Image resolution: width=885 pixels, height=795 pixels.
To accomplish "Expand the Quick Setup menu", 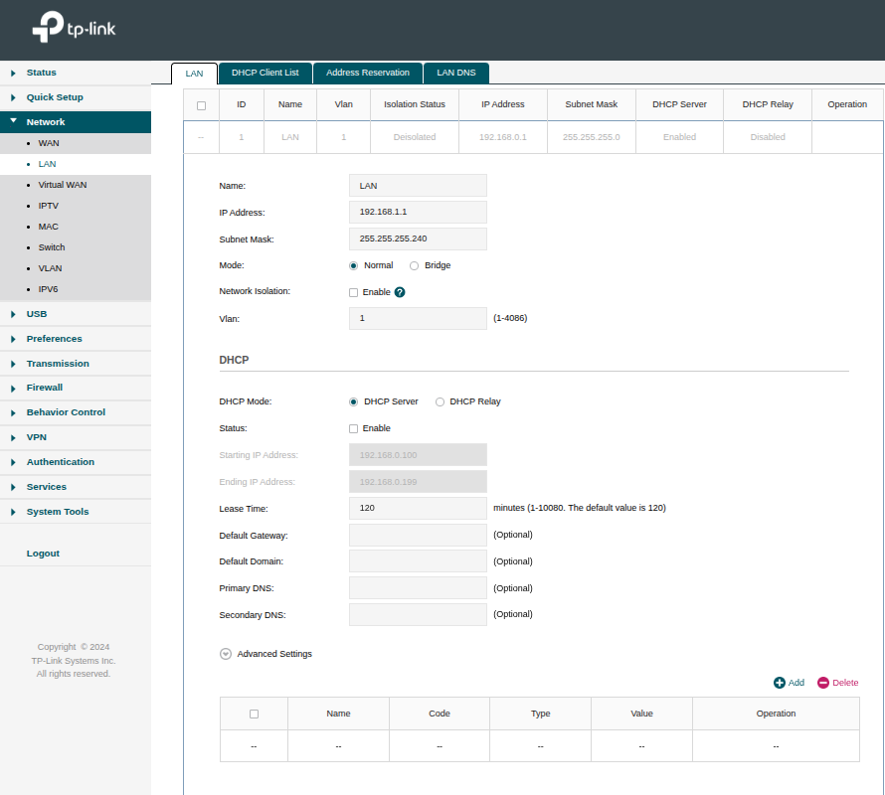I will [76, 97].
